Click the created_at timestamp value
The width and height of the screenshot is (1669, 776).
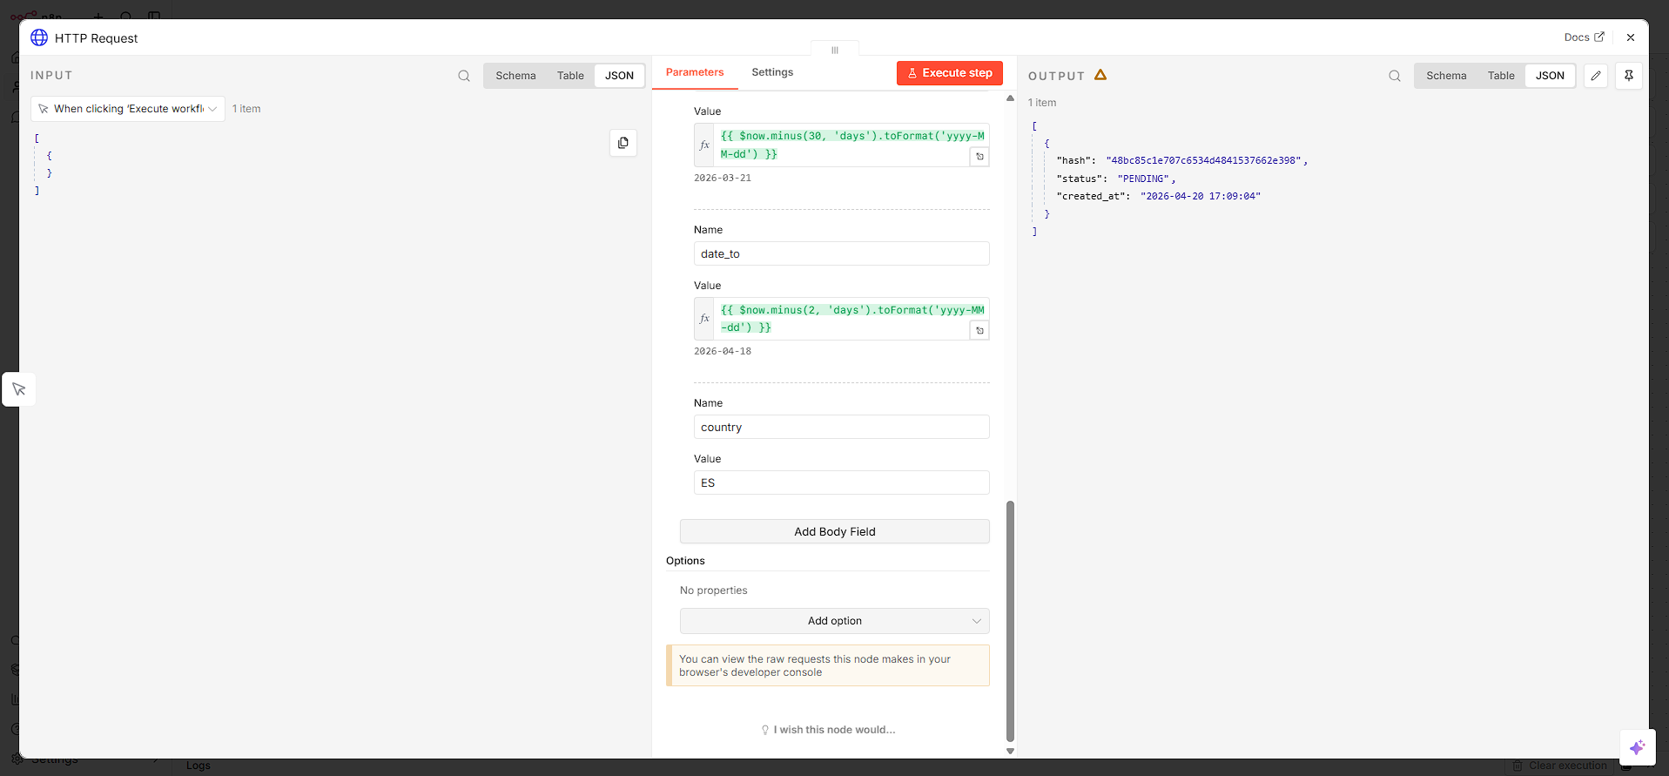coord(1201,196)
